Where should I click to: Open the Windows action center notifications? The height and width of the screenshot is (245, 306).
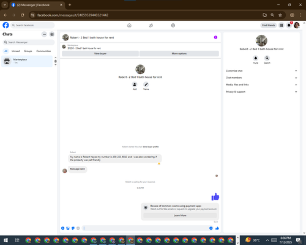[299, 240]
